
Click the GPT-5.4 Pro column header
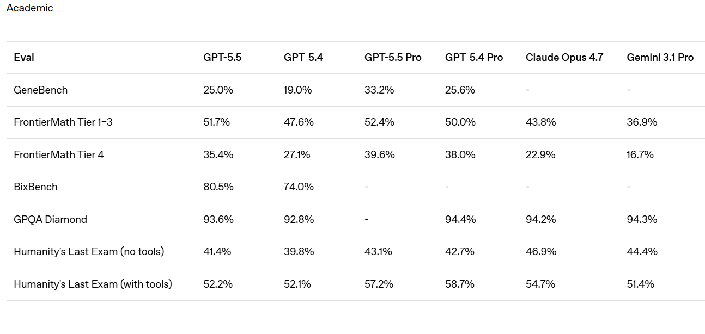(x=474, y=58)
